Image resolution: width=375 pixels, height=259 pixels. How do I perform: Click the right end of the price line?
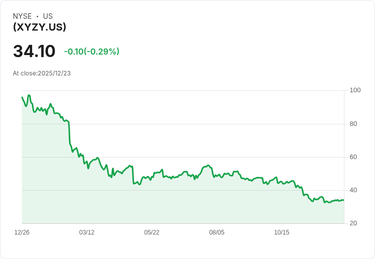tap(343, 200)
